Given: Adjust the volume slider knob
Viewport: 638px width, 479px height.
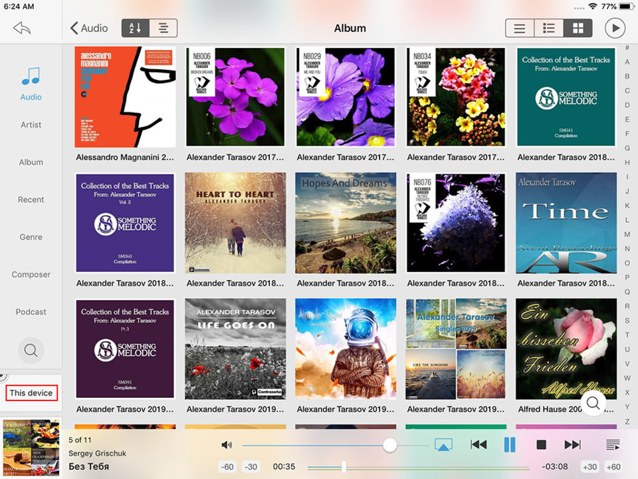Looking at the screenshot, I should tap(390, 445).
